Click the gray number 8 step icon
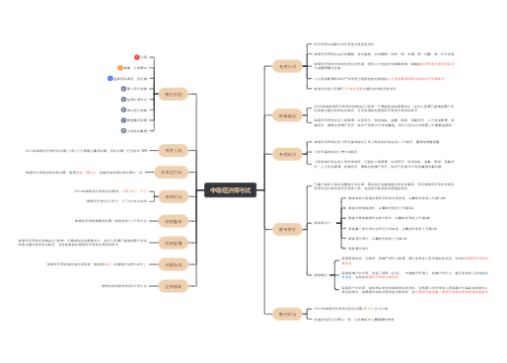 (x=123, y=131)
